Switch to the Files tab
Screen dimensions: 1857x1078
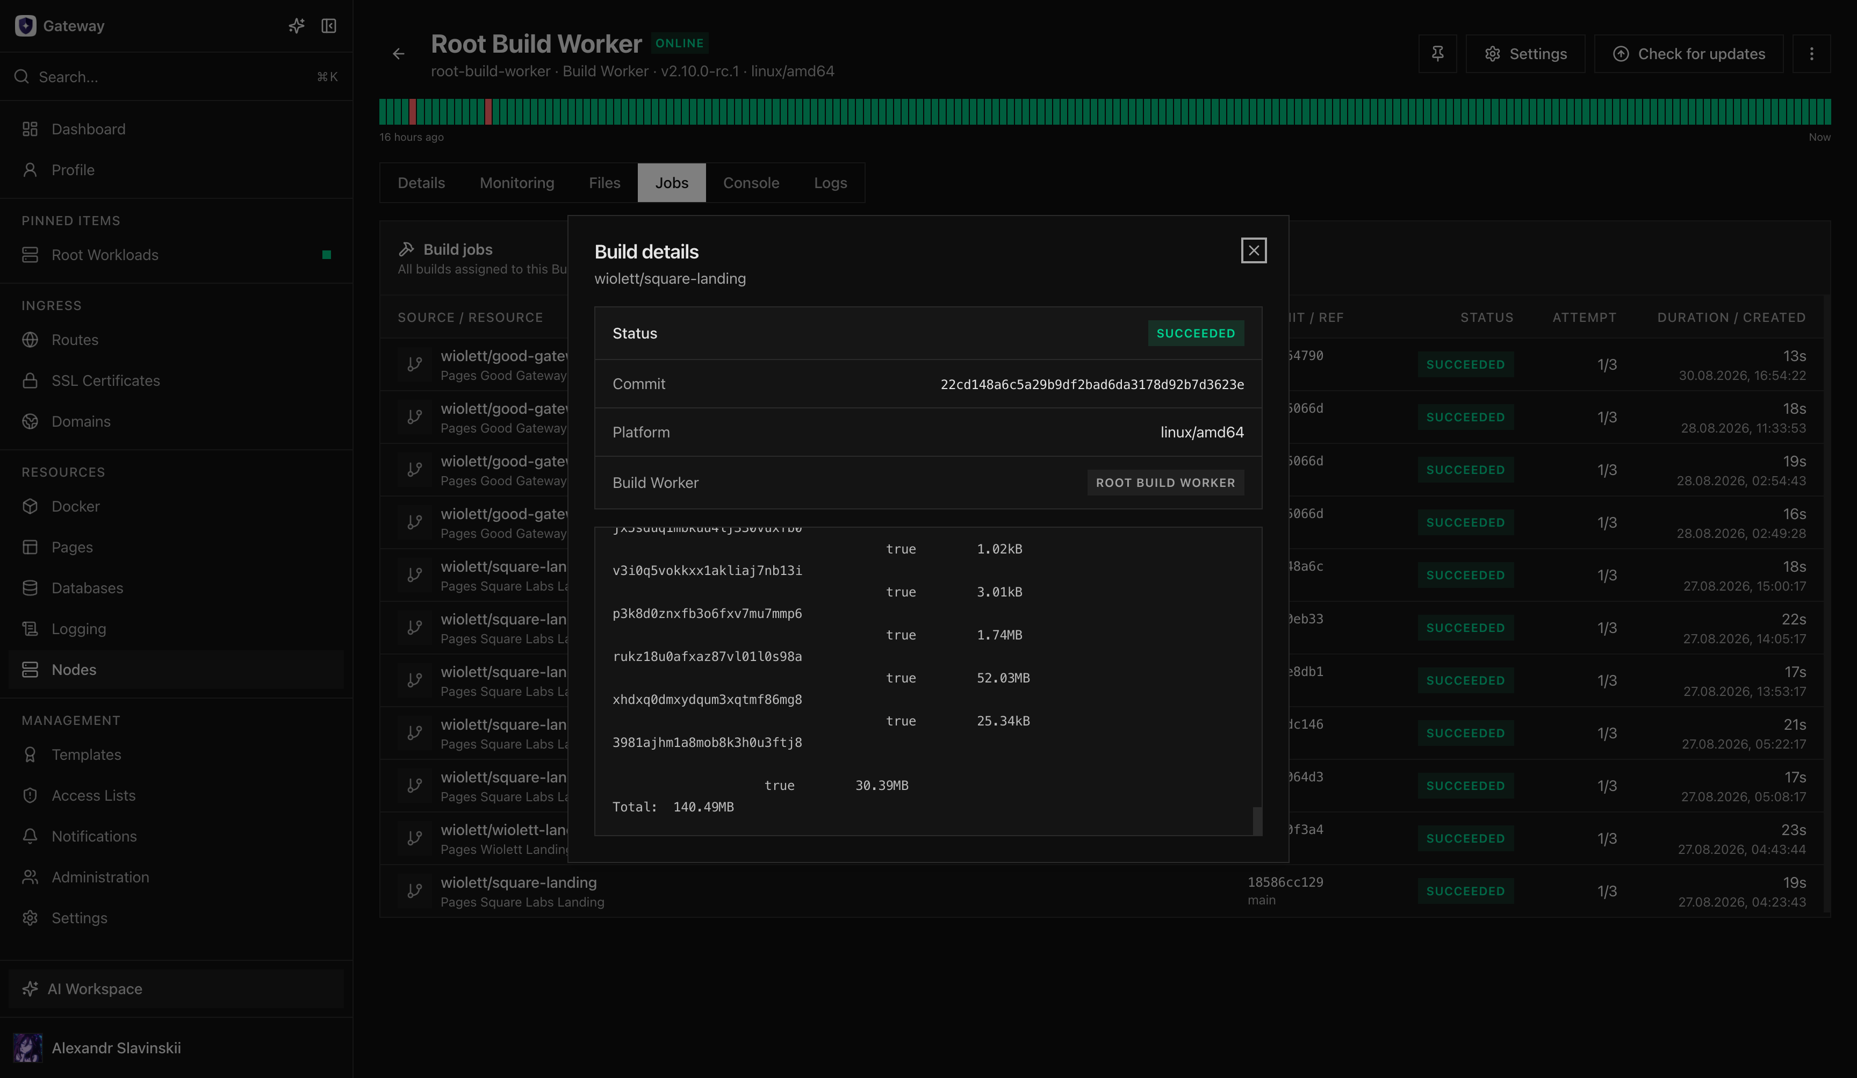(604, 183)
